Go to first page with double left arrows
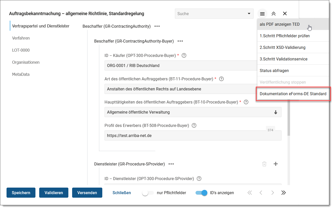Screen dimensions: 333x209 pos(249,193)
